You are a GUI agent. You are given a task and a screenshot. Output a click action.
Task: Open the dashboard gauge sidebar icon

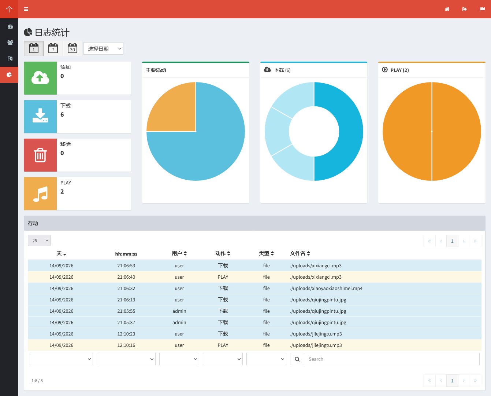click(x=10, y=27)
